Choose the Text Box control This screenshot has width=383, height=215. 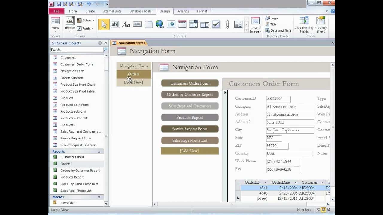click(115, 24)
